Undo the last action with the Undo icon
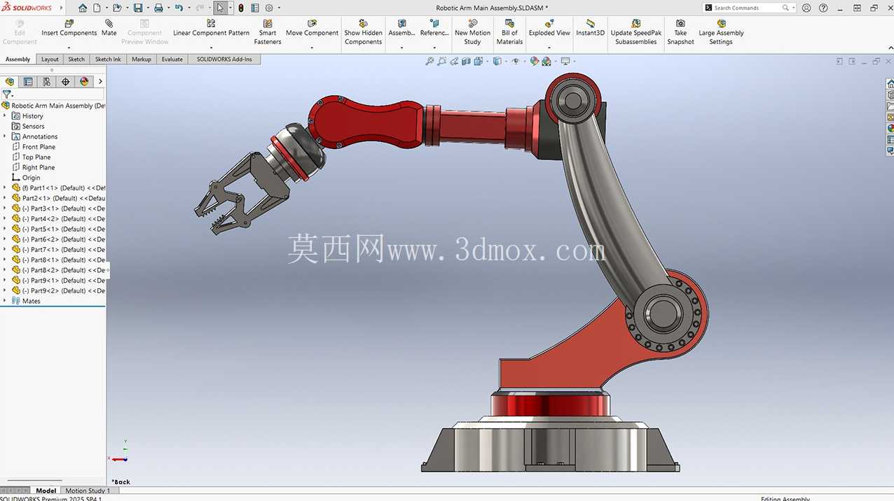The image size is (894, 501). (179, 8)
